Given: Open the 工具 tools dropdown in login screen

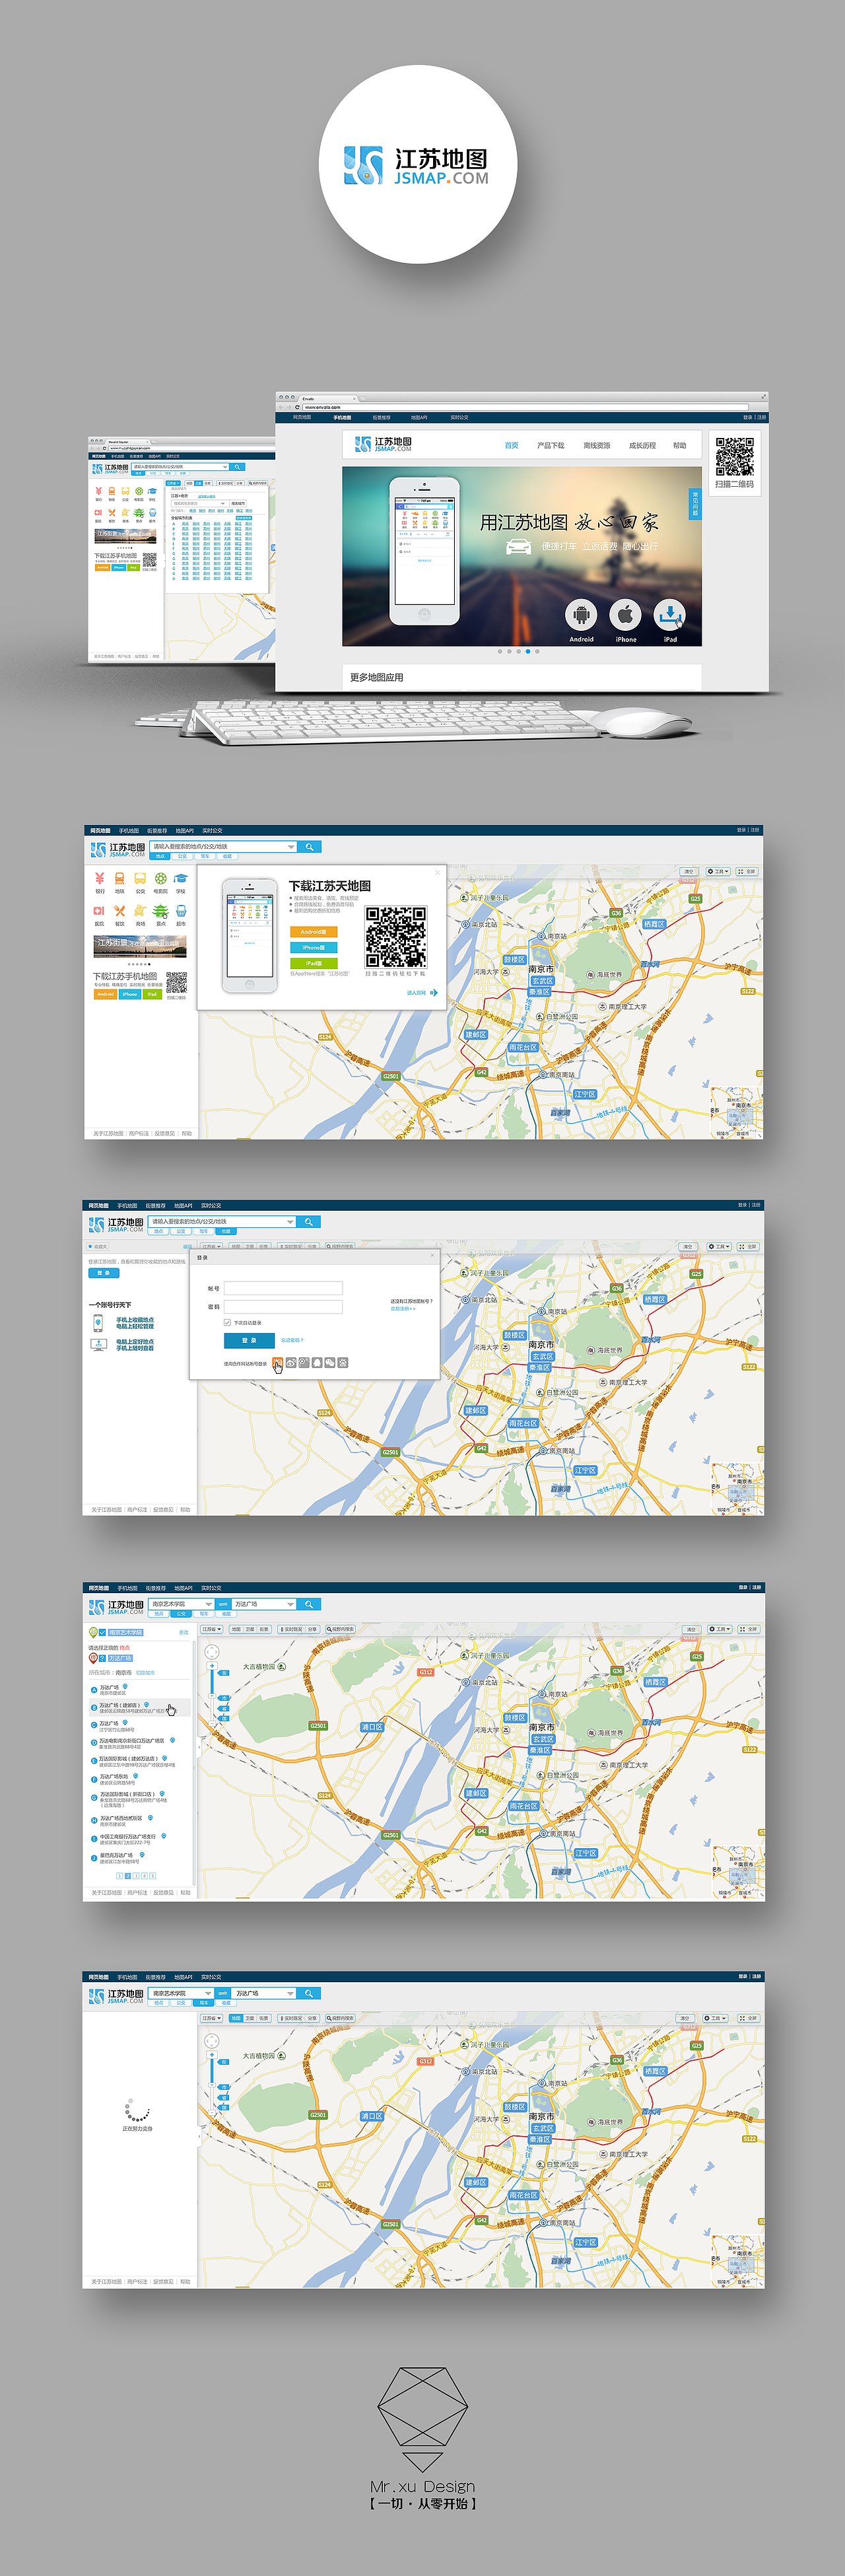Looking at the screenshot, I should 718,1246.
